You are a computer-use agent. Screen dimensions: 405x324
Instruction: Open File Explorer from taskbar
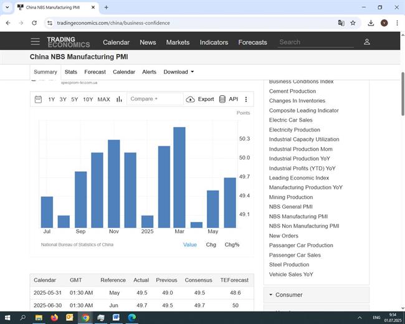(x=39, y=318)
